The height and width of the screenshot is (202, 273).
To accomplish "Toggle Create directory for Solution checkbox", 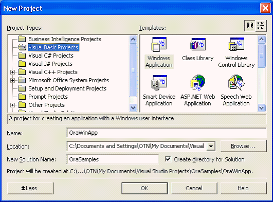I will (168, 159).
